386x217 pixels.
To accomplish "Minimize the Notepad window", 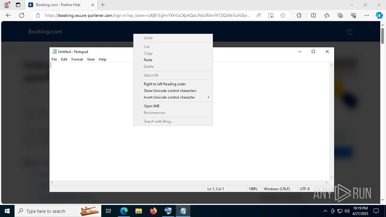I will 300,52.
